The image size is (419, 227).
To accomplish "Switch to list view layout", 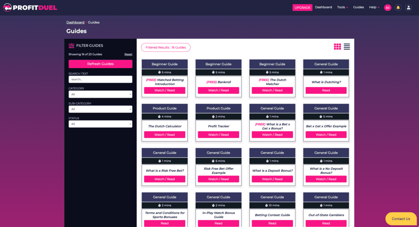I will [x=347, y=47].
